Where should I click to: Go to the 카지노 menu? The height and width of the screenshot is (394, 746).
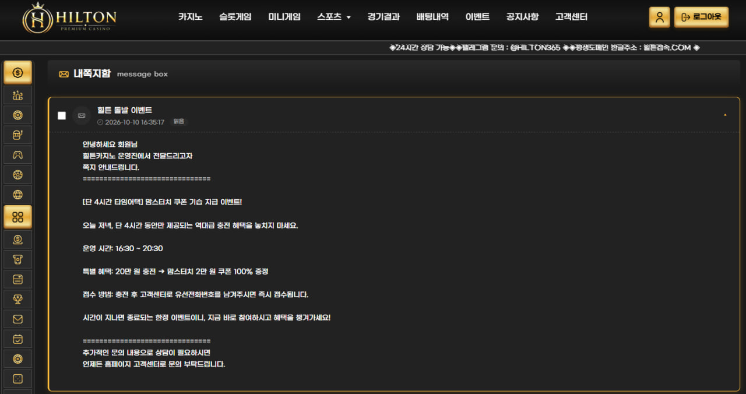191,17
